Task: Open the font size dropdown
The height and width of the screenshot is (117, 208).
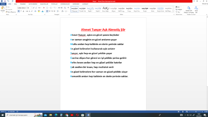Action: click(x=31, y=8)
